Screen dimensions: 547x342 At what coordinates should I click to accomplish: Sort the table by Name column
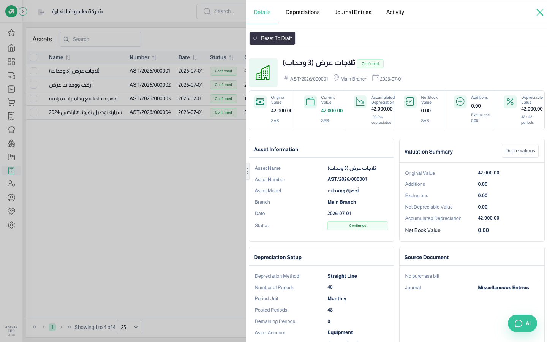pos(60,57)
